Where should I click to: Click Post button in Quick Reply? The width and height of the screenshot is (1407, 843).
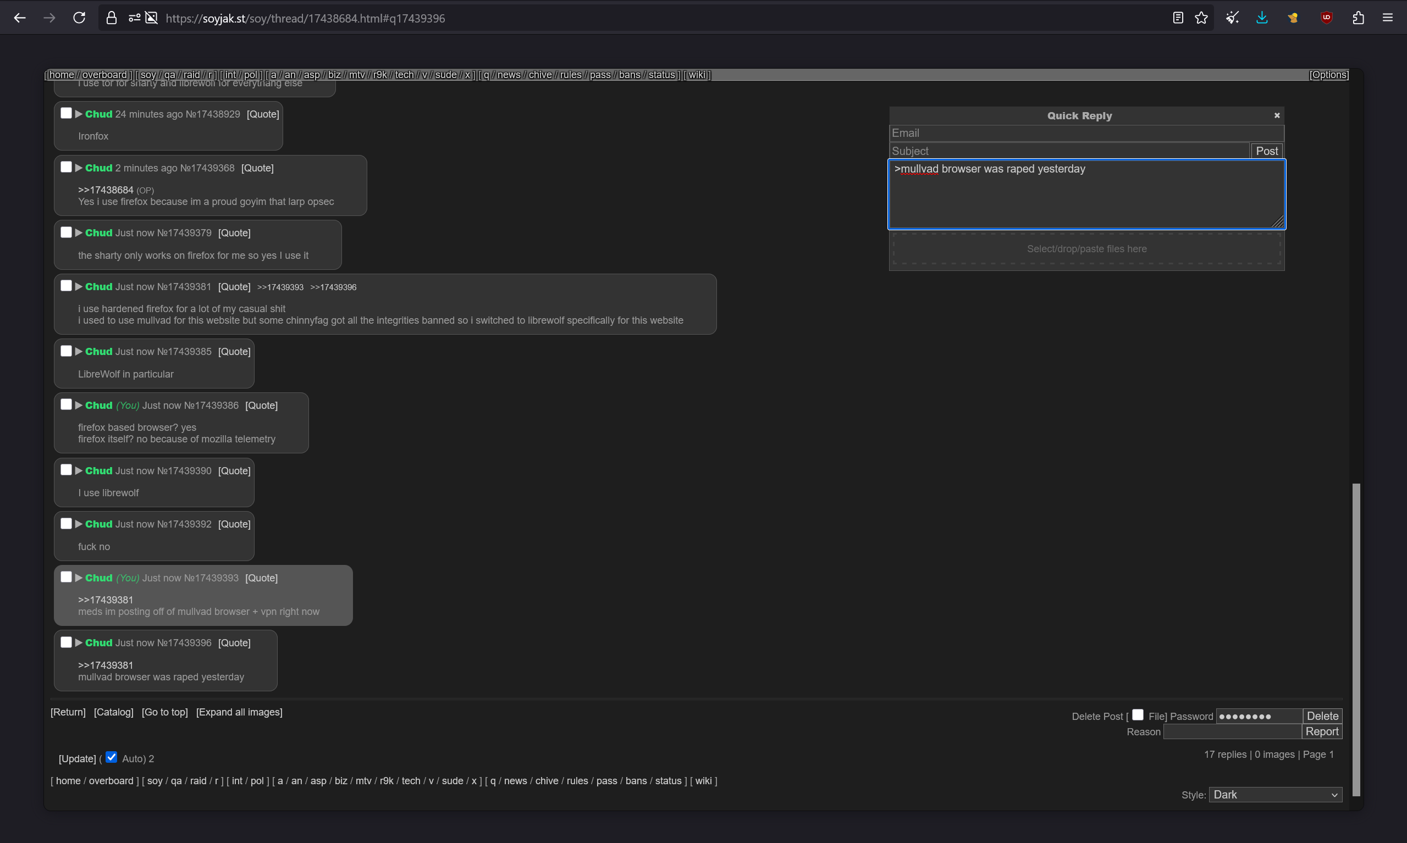click(1267, 151)
